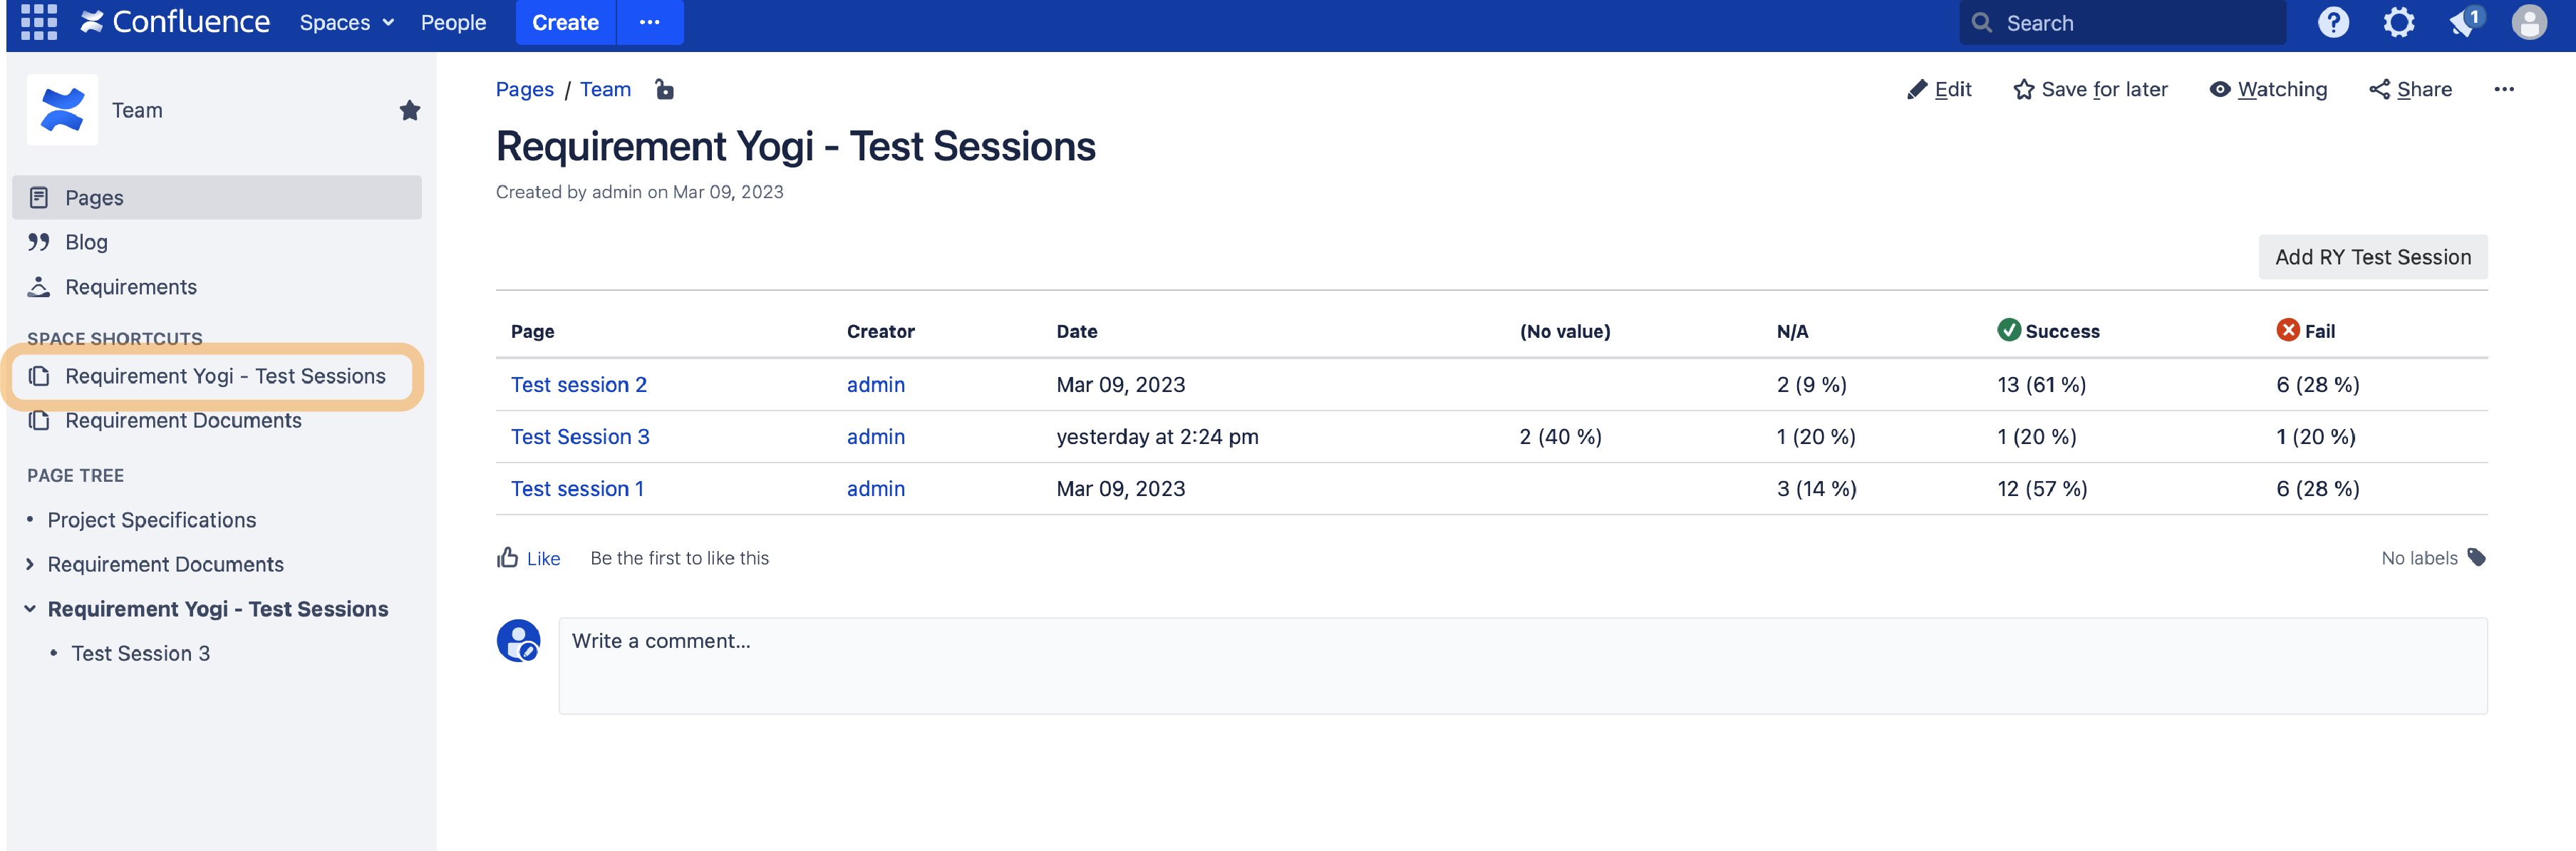The height and width of the screenshot is (851, 2576).
Task: Click the unrestricted page lock icon
Action: 664,89
